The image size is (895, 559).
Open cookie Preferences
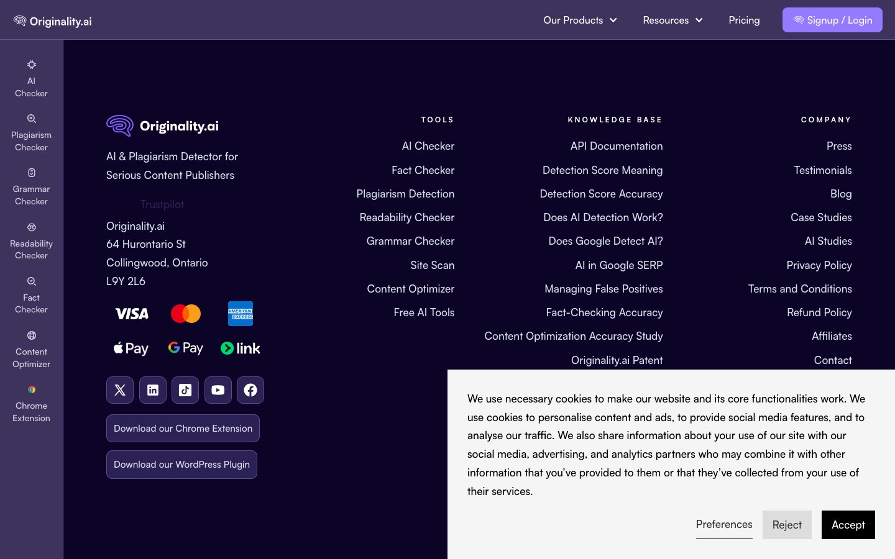point(724,524)
